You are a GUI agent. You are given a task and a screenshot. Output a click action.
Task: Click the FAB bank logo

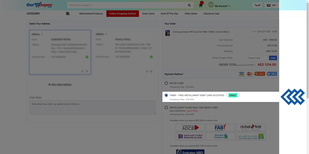220,128
